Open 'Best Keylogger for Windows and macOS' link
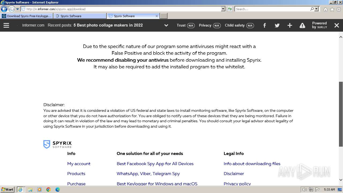 pyautogui.click(x=157, y=184)
